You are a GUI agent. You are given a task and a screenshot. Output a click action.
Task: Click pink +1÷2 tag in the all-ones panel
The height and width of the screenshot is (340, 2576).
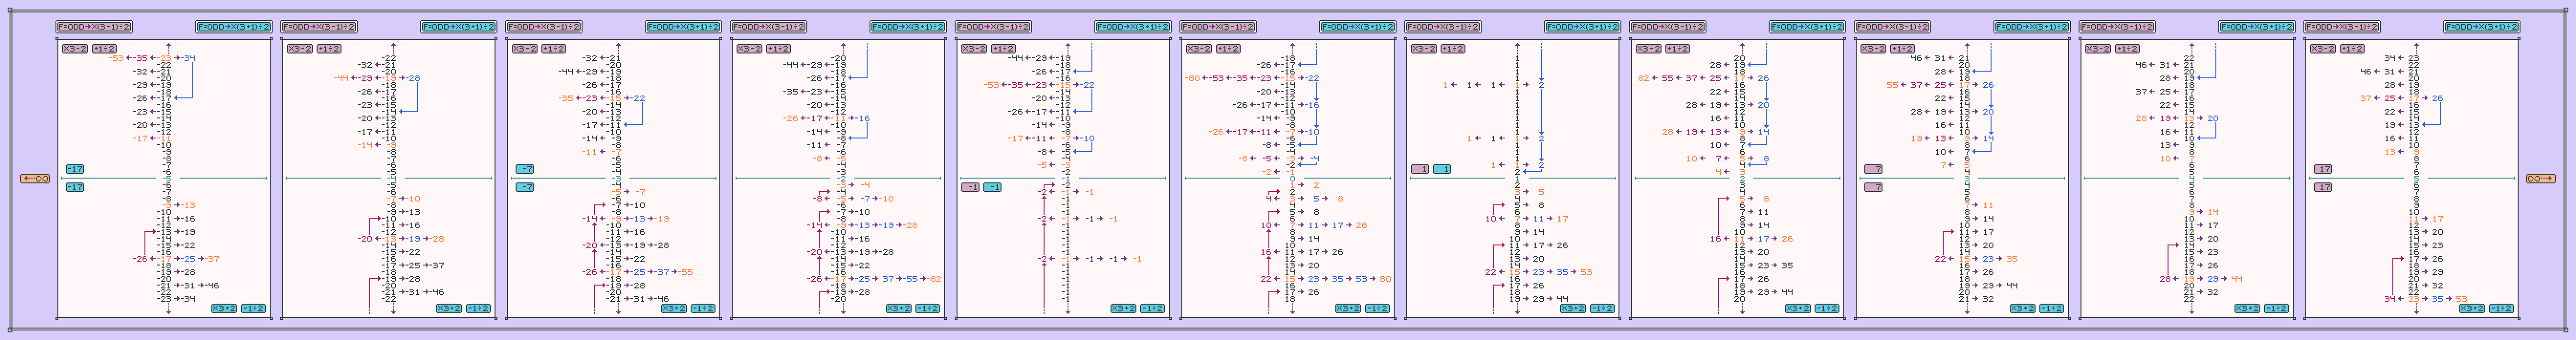click(1453, 49)
